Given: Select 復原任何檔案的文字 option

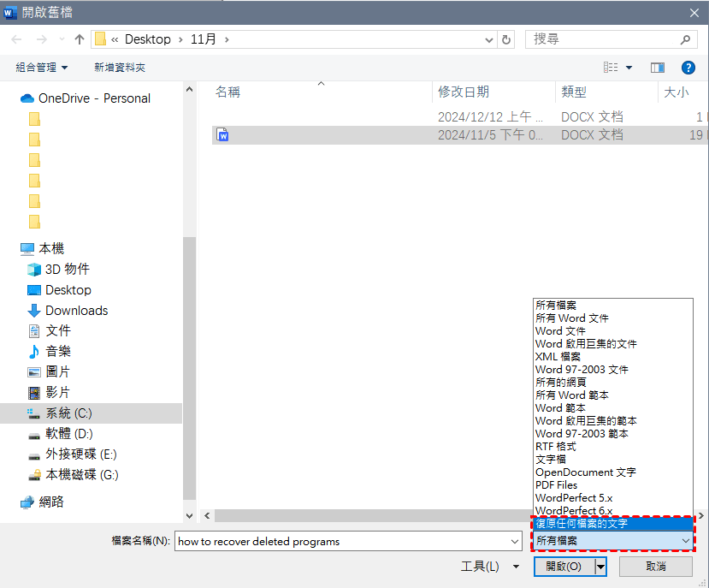Looking at the screenshot, I should point(612,524).
